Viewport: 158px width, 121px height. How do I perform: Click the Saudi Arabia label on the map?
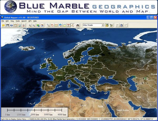coord(123,110)
